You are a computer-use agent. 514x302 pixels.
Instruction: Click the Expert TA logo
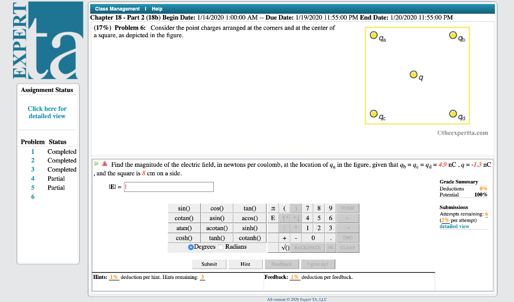[x=48, y=40]
